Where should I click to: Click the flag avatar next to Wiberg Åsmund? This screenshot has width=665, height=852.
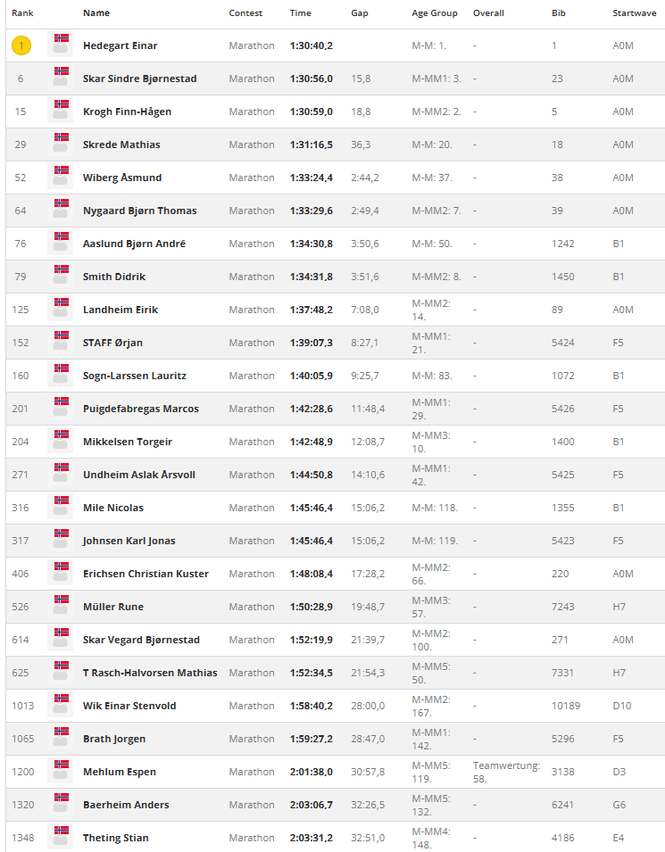click(x=61, y=178)
